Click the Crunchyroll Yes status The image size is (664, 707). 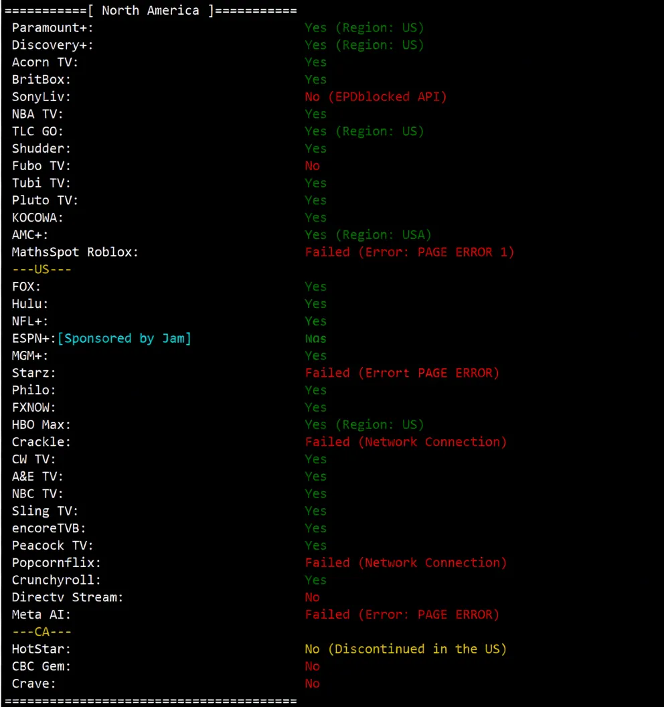tap(315, 580)
